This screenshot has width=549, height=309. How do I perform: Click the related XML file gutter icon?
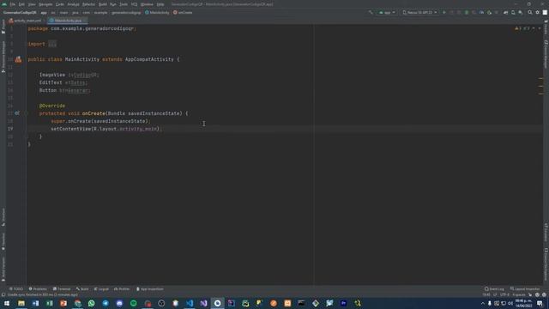click(18, 59)
